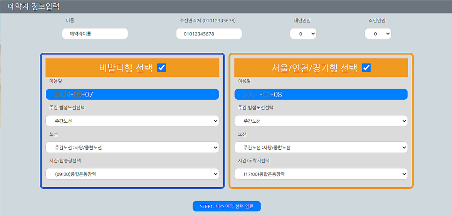Screen dimensions: 452x216
Task: Open 노선 dropdown in 비발디행 panel
Action: pos(132,147)
